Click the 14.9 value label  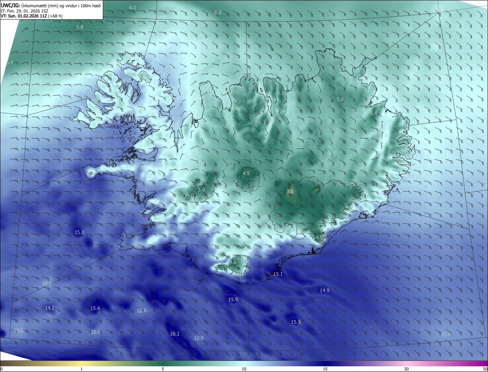tap(324, 290)
